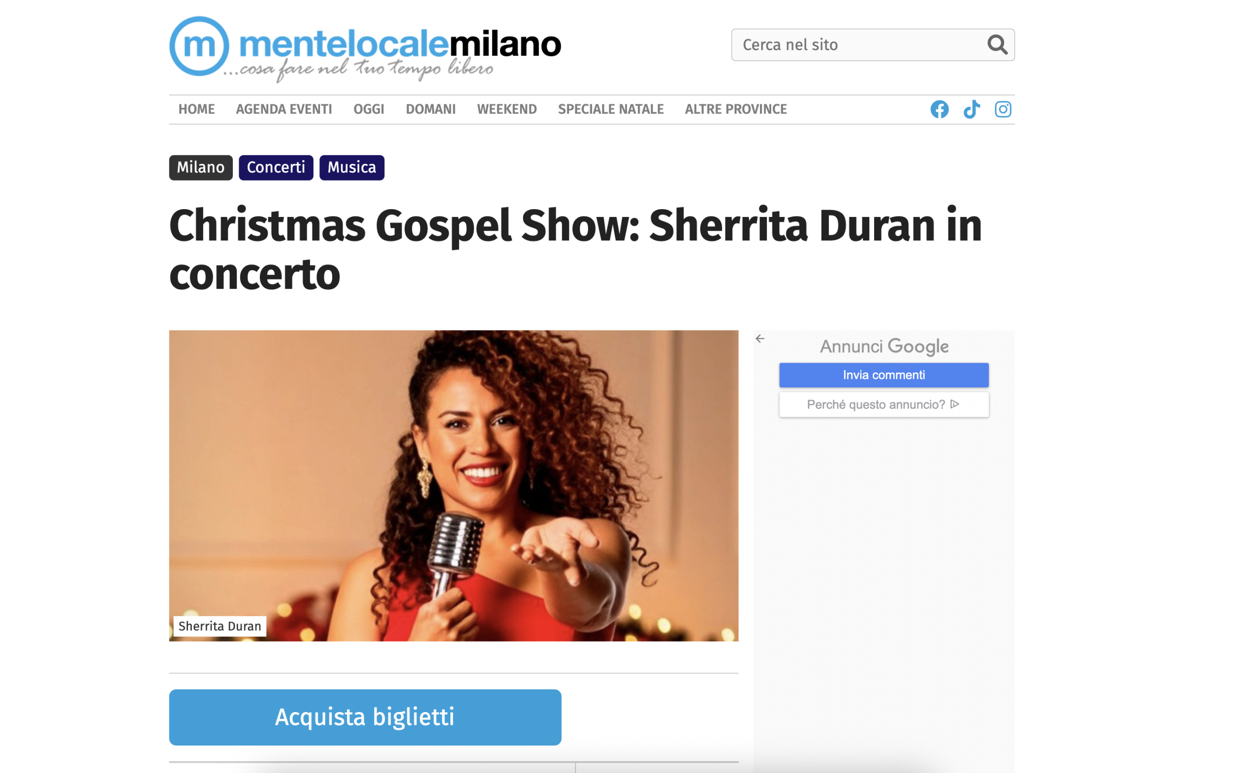Click the Concerti category tag
The width and height of the screenshot is (1260, 773).
(276, 167)
